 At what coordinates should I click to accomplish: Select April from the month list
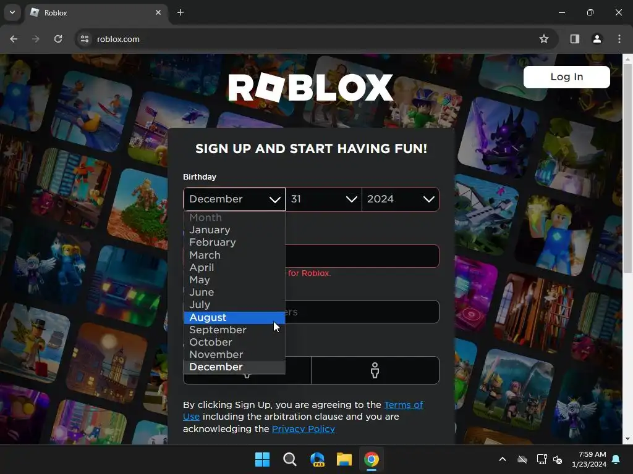[234, 268]
